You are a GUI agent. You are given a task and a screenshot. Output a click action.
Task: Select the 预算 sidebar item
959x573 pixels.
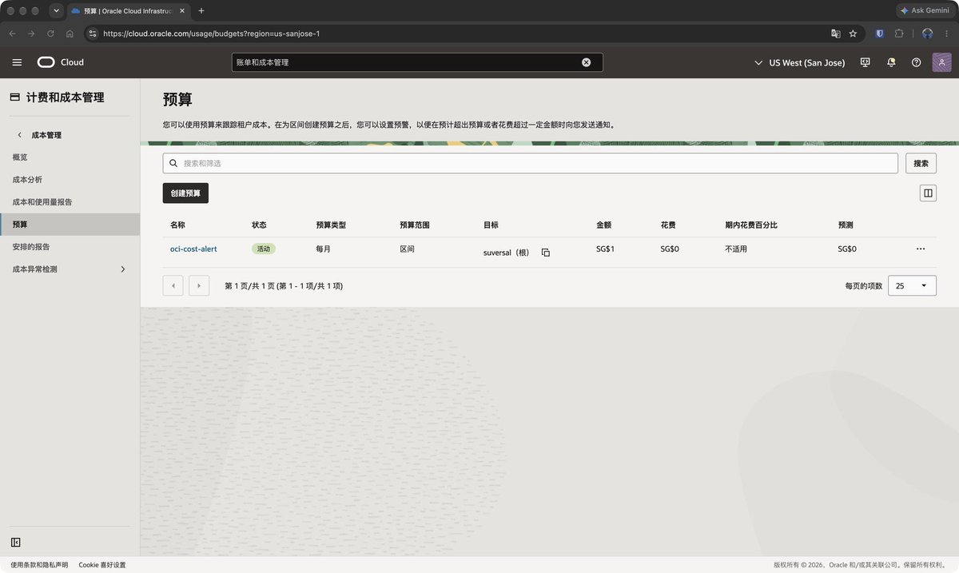pyautogui.click(x=70, y=225)
